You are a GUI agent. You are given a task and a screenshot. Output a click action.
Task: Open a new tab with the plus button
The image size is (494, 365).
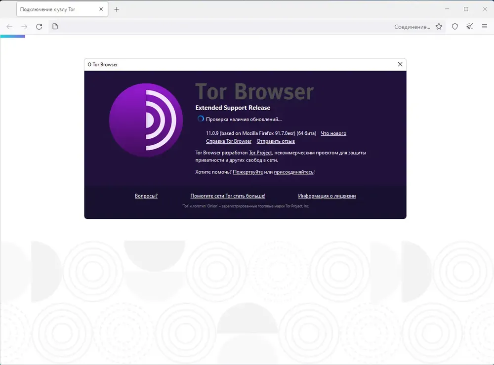tap(117, 9)
